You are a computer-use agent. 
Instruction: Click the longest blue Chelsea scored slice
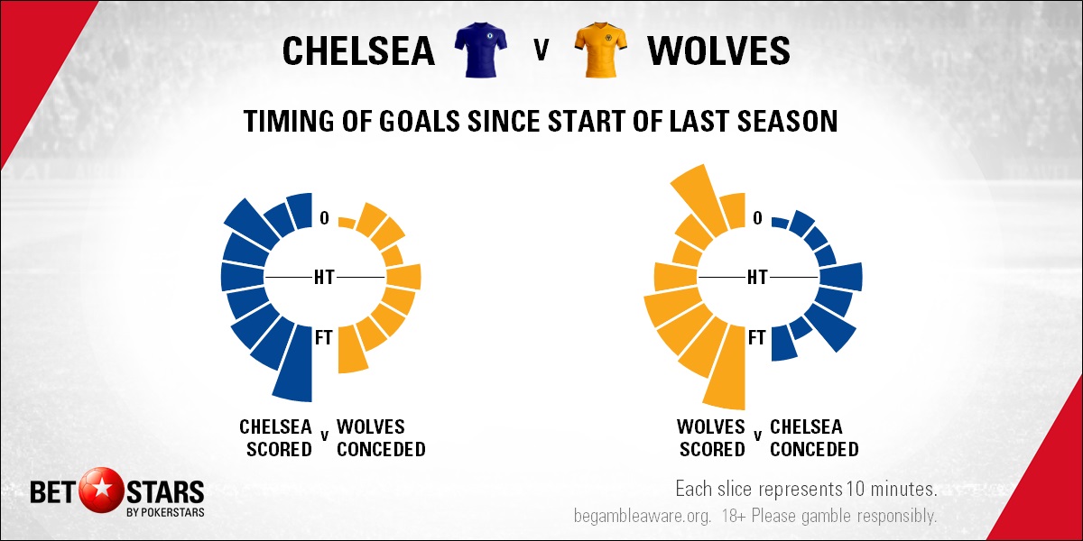[294, 371]
